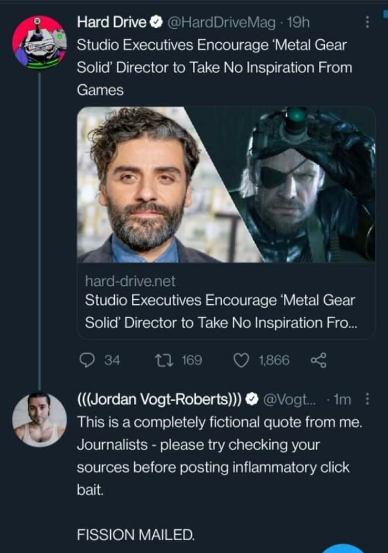Open the article preview image
The image size is (388, 553).
[226, 185]
